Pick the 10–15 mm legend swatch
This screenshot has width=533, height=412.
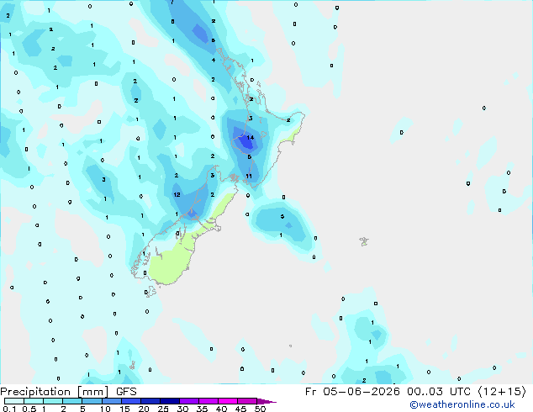(112, 401)
